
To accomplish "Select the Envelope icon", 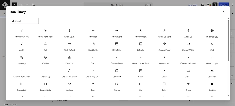I will click(x=69, y=84).
